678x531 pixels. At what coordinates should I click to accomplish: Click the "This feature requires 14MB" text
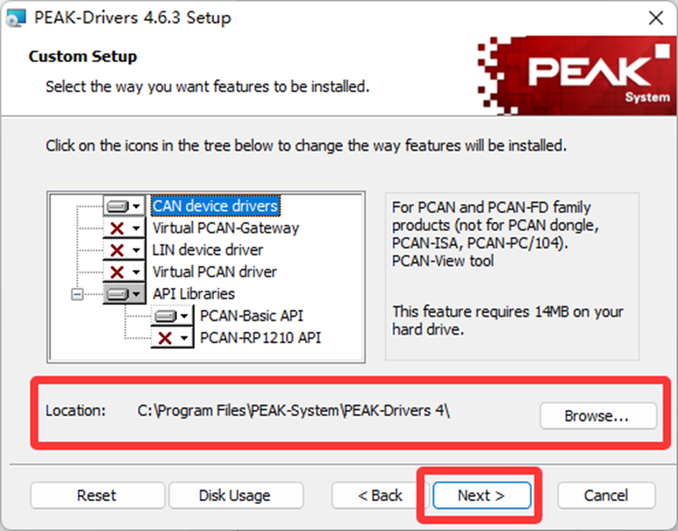pos(508,320)
